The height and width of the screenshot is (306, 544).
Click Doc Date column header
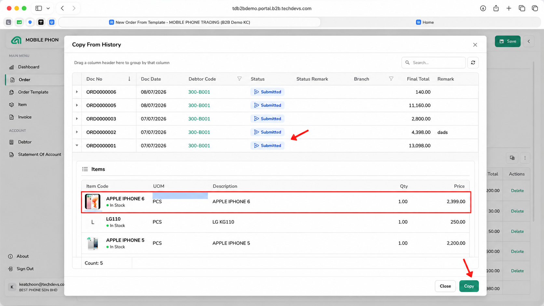[151, 79]
